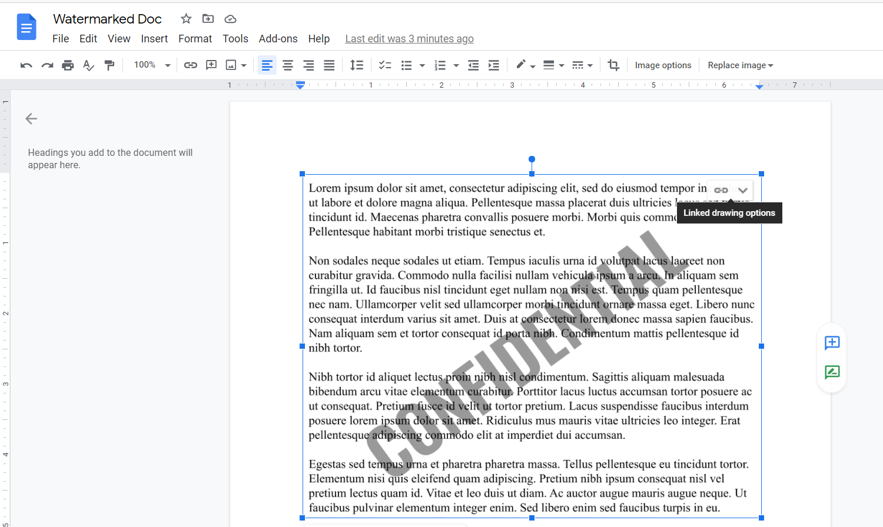Click the right indent marker on the ruler
The image size is (883, 527).
[759, 86]
